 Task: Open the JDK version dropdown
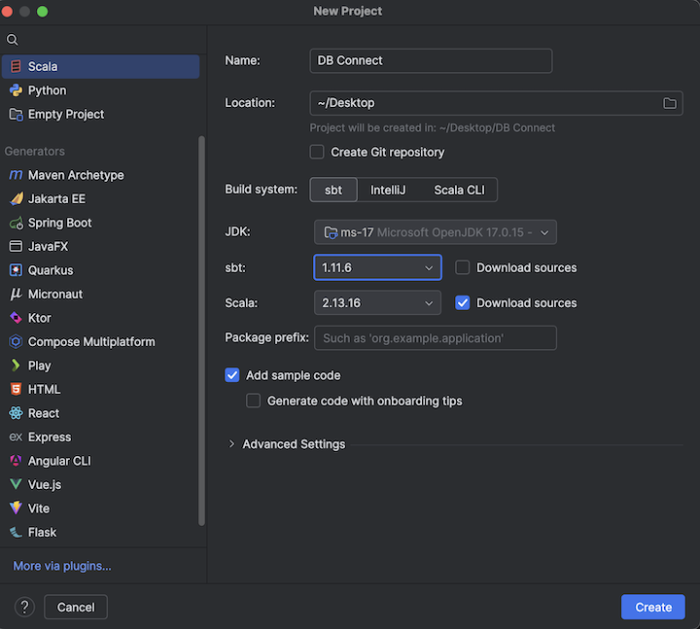[x=436, y=232]
